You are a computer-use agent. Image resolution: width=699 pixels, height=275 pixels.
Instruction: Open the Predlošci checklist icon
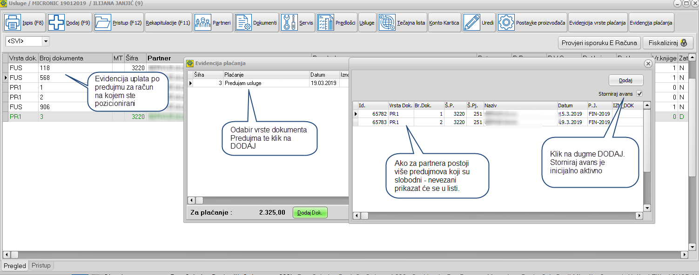325,22
